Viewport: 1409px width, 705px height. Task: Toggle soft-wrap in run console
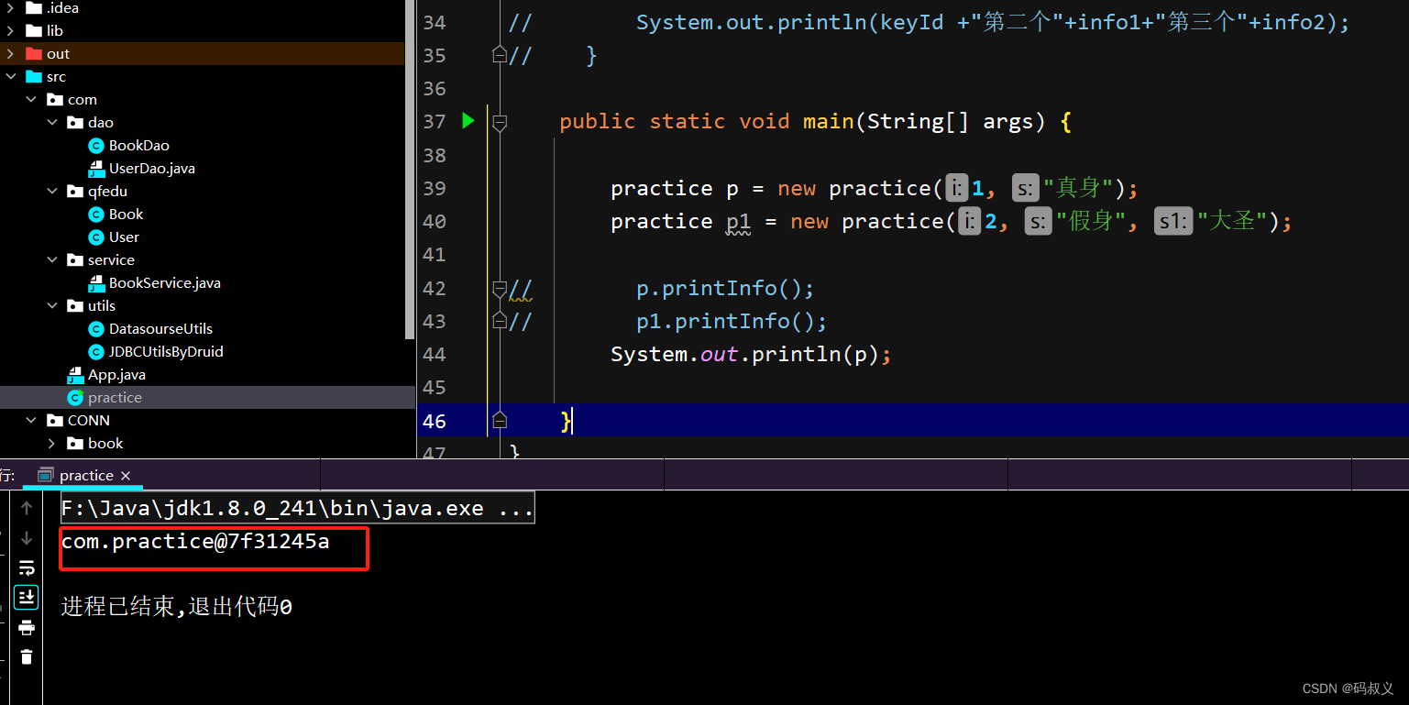[x=27, y=567]
